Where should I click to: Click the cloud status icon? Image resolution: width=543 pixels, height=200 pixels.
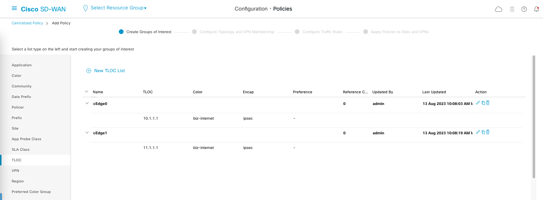click(x=499, y=9)
